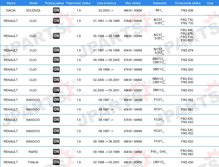Click the dates 09.1998 -> 05.2005
Screen dimensions: 219x167
[x=106, y=60]
